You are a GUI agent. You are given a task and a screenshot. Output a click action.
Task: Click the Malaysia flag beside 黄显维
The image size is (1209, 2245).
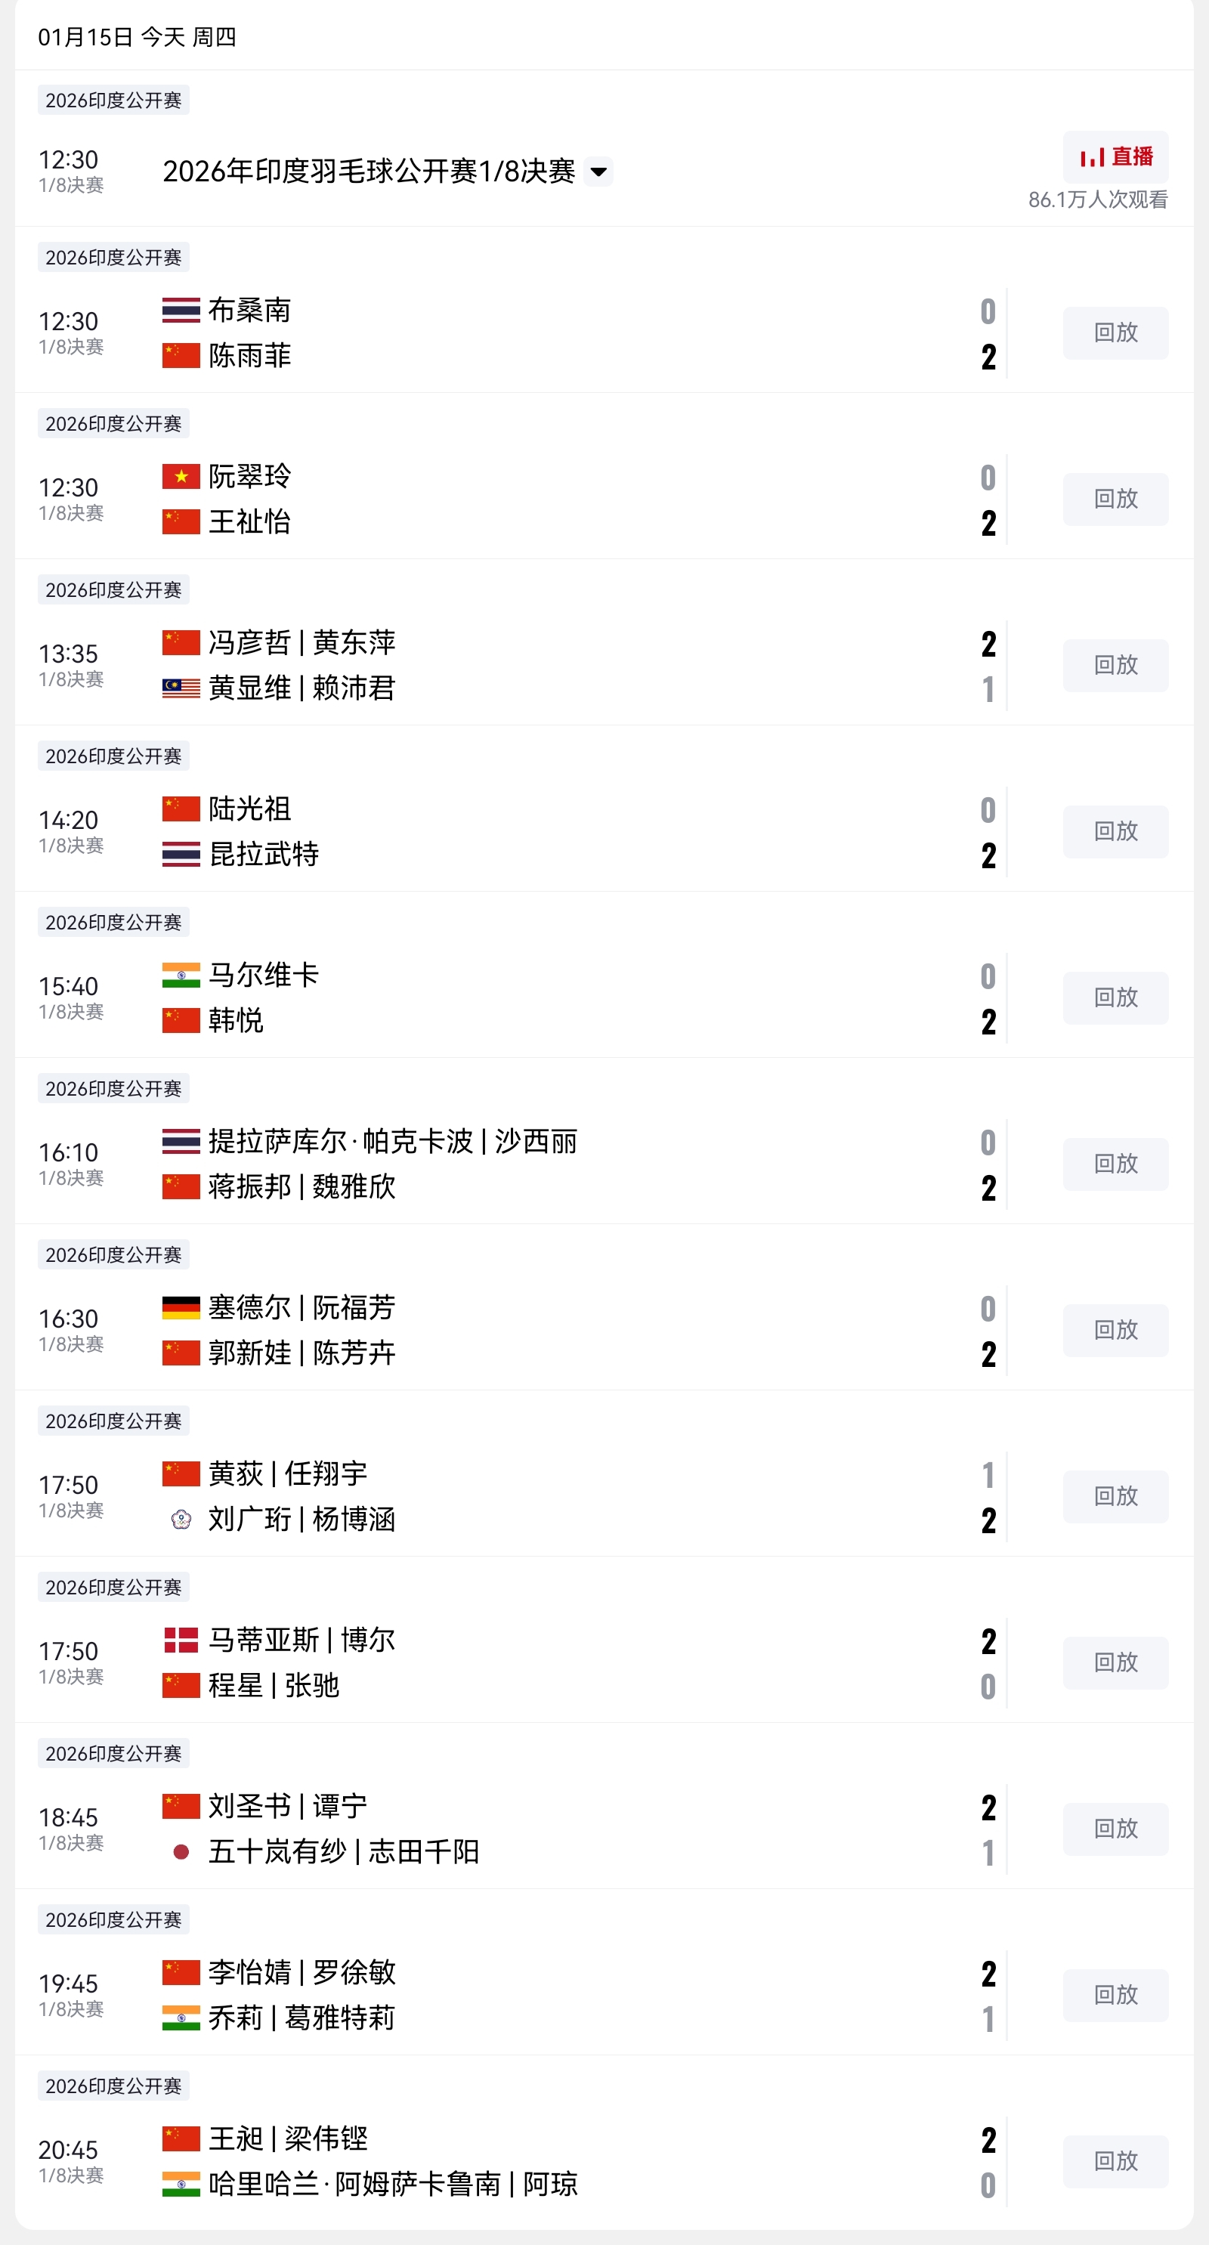click(181, 688)
